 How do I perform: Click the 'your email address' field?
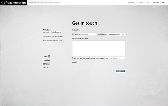click(x=115, y=58)
